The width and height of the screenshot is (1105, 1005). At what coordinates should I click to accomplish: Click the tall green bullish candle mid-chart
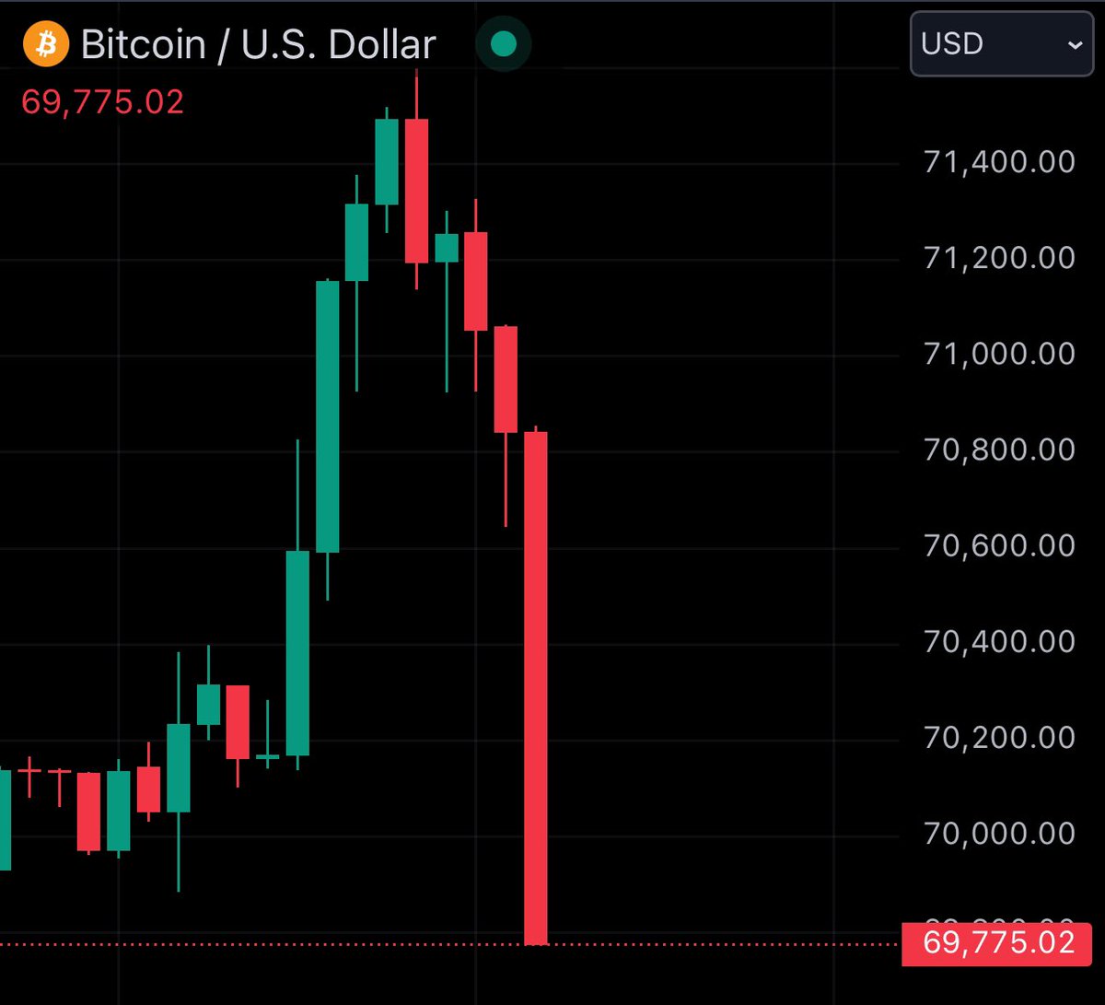(x=327, y=415)
